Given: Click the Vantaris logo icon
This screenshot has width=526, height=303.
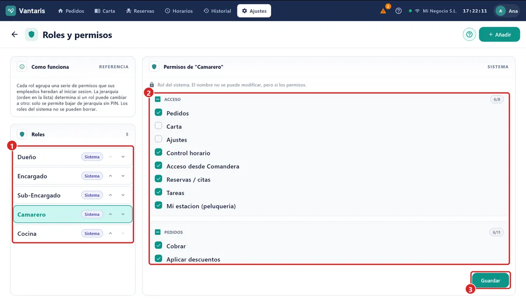Looking at the screenshot, I should tap(11, 11).
